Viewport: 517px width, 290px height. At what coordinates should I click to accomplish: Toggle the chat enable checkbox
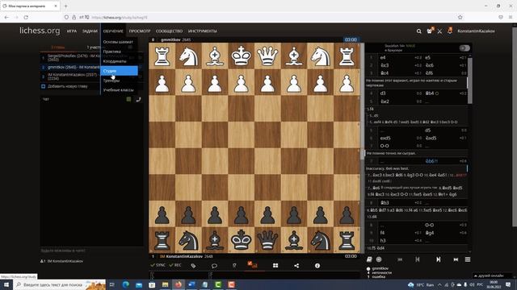tap(128, 99)
